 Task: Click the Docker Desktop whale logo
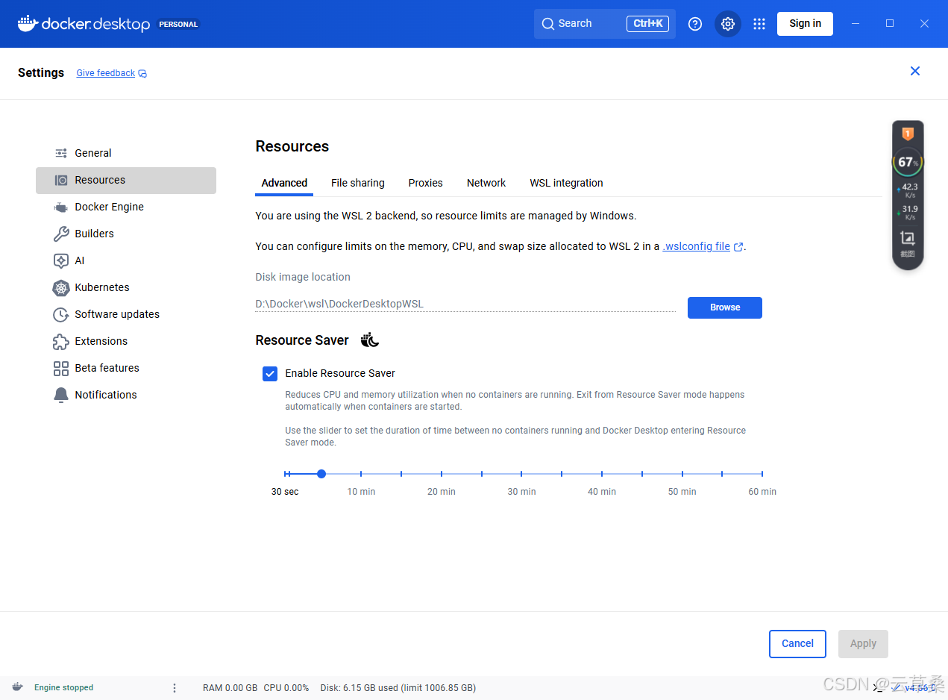[28, 23]
